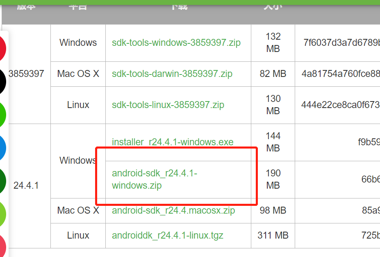Select the 132 MB size cell
This screenshot has height=257, width=380.
[x=273, y=43]
